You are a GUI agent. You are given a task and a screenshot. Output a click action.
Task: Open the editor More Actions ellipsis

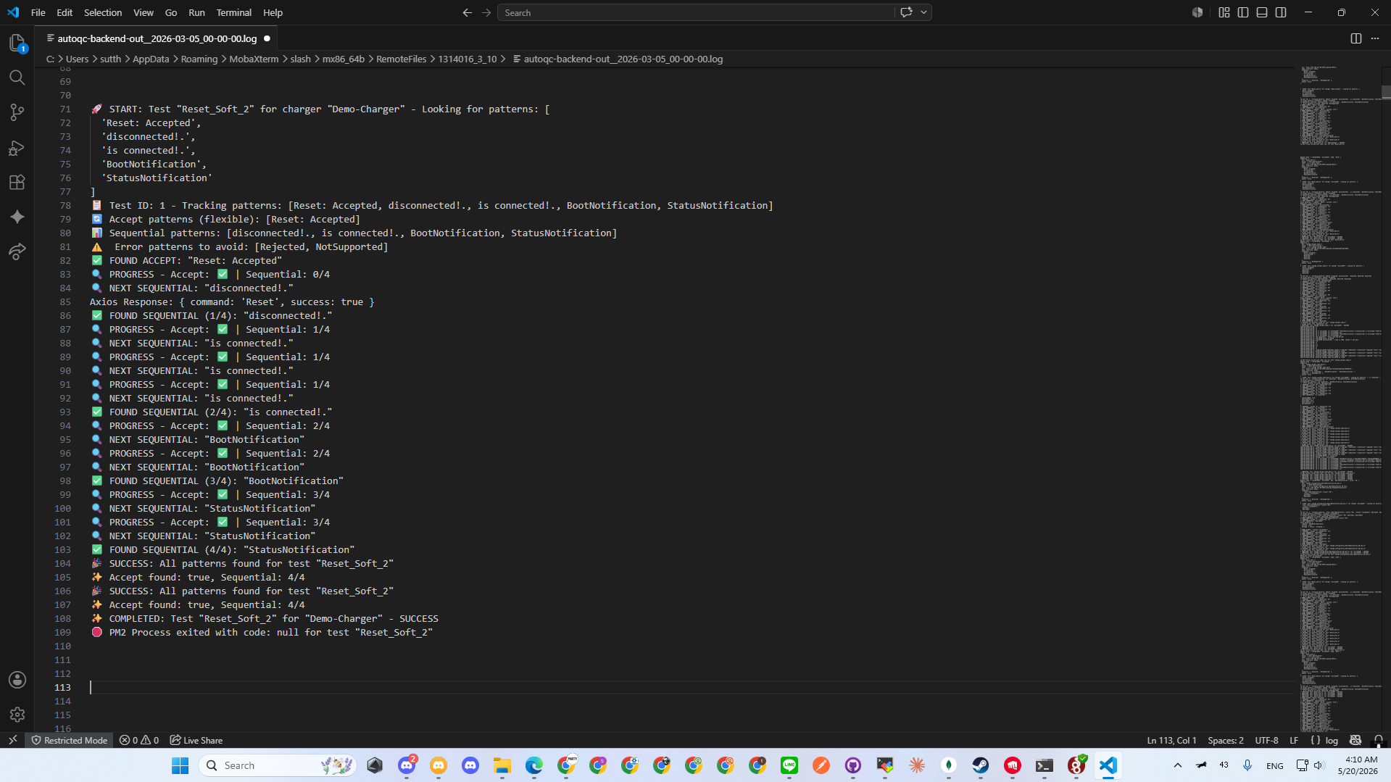[x=1375, y=38]
